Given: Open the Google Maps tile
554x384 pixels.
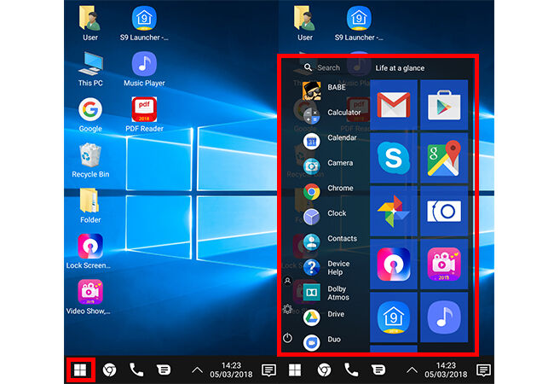Looking at the screenshot, I should (x=444, y=158).
